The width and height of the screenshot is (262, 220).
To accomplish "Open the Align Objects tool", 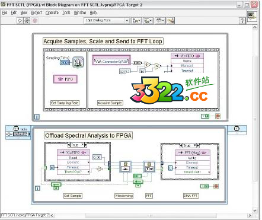I will tap(136, 21).
